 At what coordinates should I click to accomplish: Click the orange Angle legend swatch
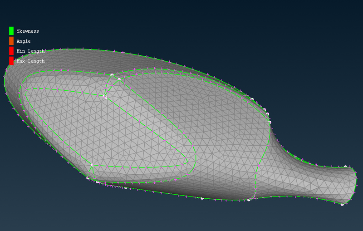click(x=11, y=41)
